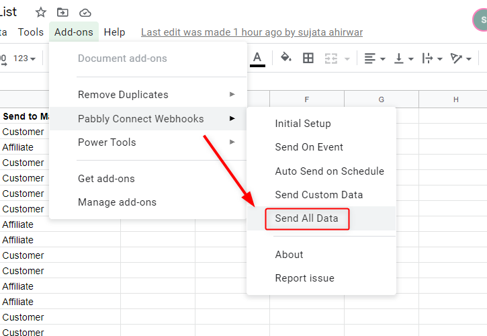Open the last edit history link
The width and height of the screenshot is (487, 336).
[x=252, y=32]
